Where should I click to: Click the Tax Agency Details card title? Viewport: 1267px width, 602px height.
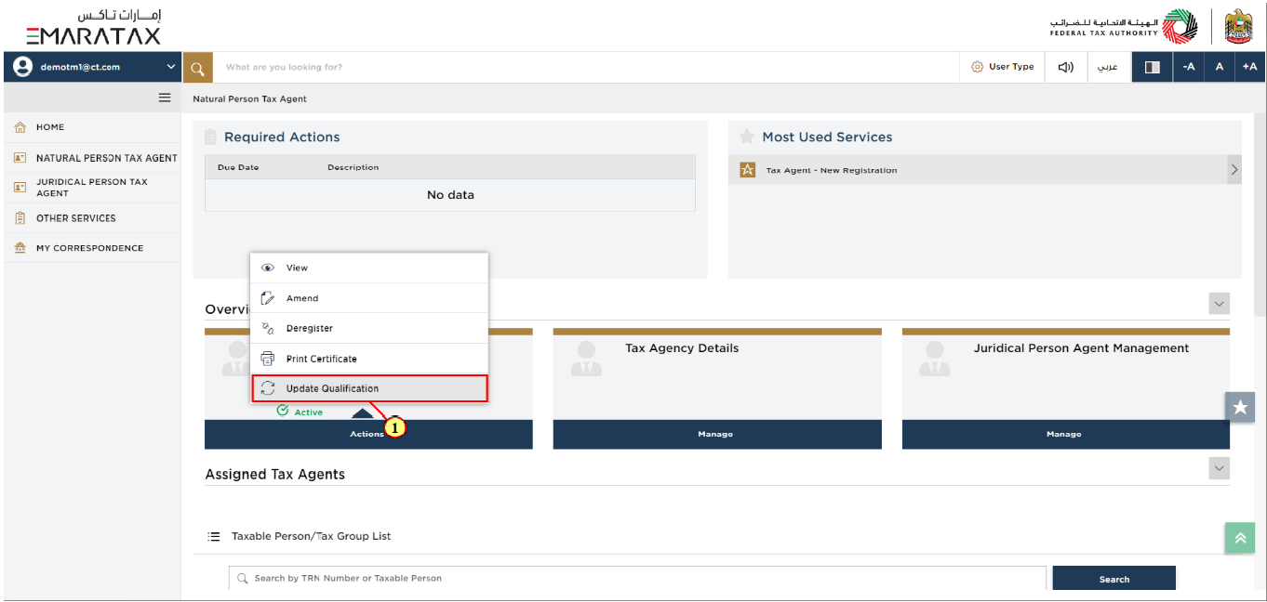pyautogui.click(x=682, y=348)
